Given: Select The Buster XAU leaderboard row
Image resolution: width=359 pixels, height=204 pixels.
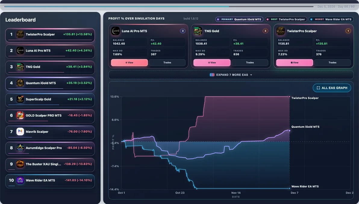Looking at the screenshot, I should [x=50, y=165].
